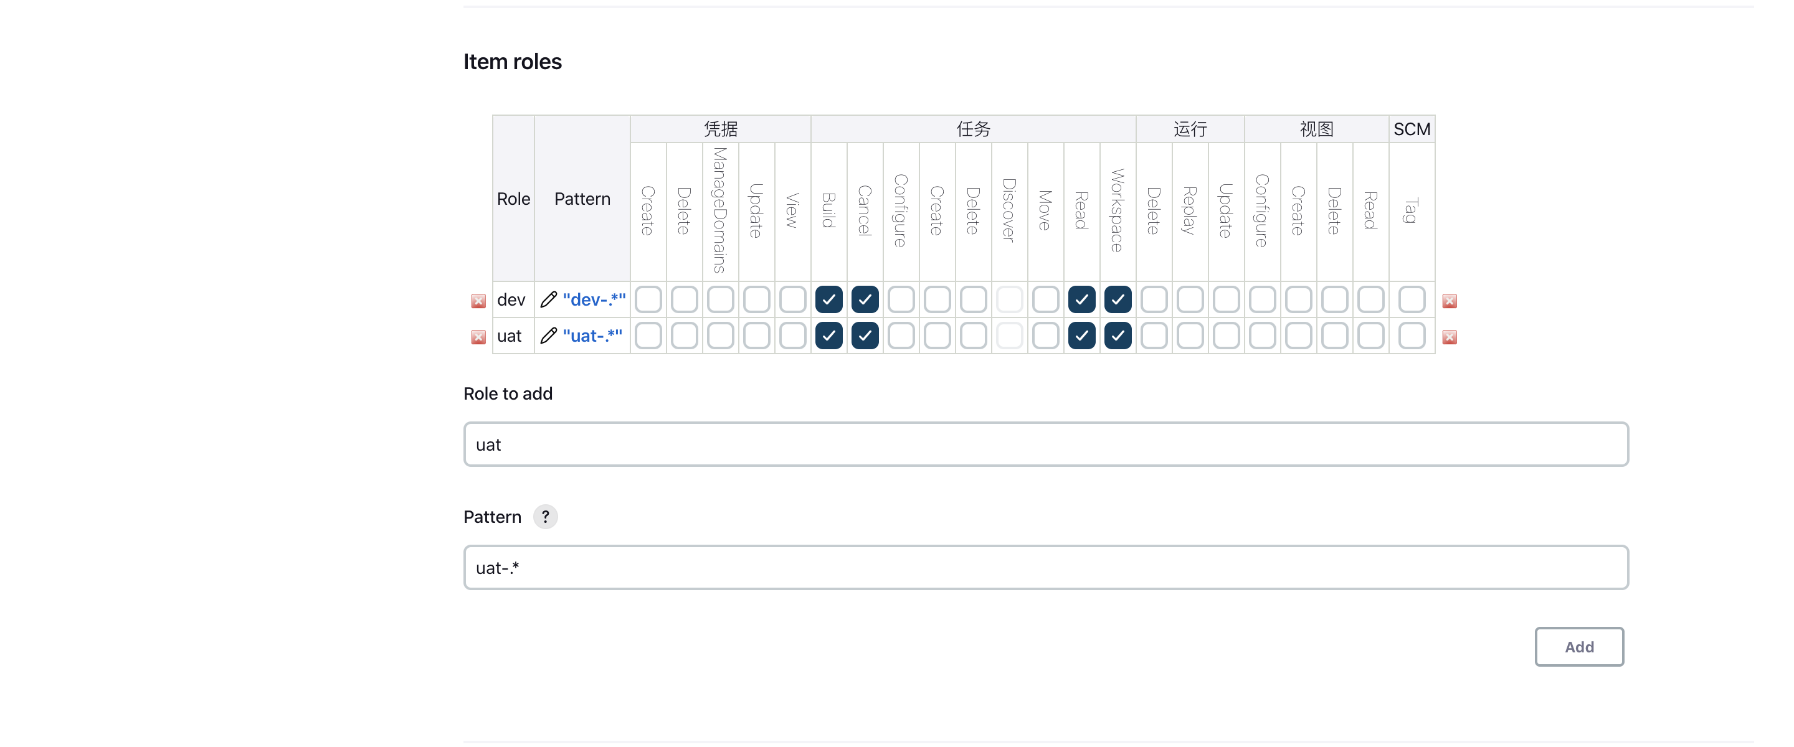
Task: Enable the SCM Tag permission for the uat role
Action: [x=1412, y=336]
